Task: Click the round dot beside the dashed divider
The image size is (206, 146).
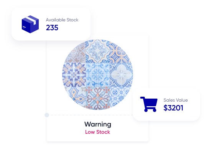Action: click(47, 115)
